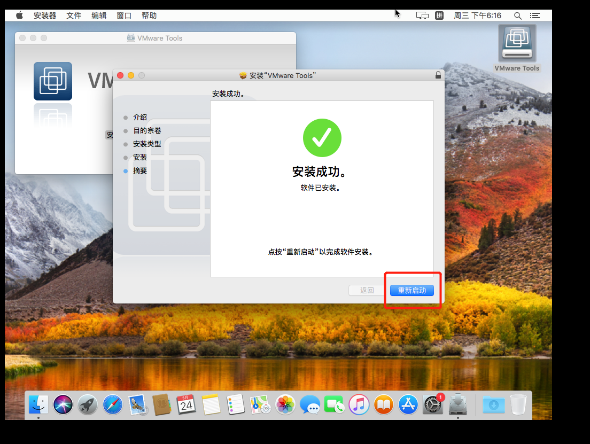The width and height of the screenshot is (590, 444).
Task: Click the installer package title icon
Action: pos(243,76)
